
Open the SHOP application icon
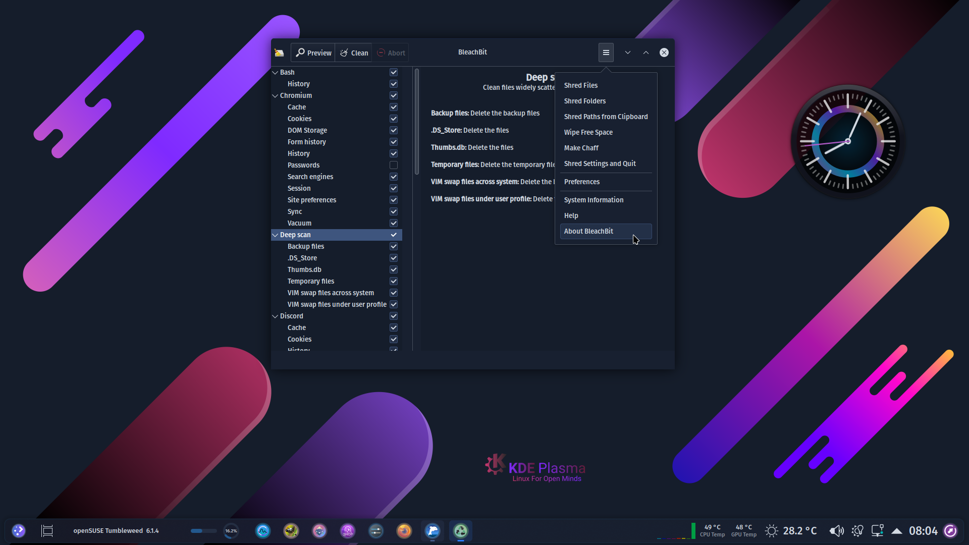(x=348, y=531)
